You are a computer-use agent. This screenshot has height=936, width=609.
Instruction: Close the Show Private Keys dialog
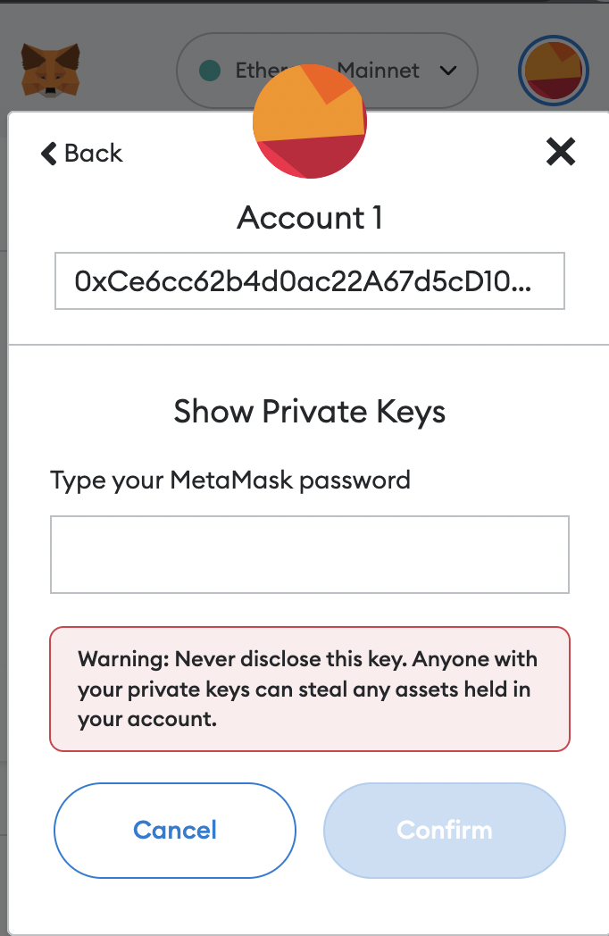click(561, 153)
